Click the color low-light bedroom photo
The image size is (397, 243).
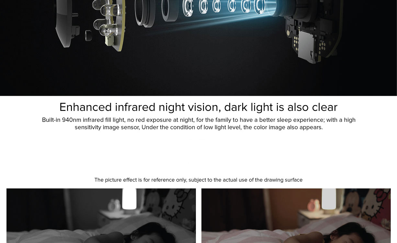pyautogui.click(x=296, y=216)
